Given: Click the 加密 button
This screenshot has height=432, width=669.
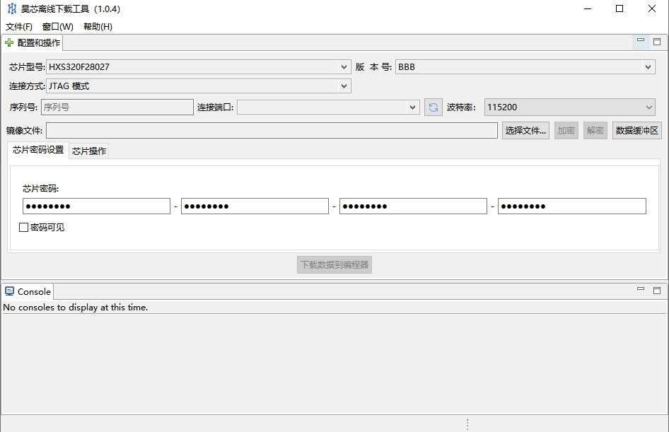Looking at the screenshot, I should [x=566, y=131].
